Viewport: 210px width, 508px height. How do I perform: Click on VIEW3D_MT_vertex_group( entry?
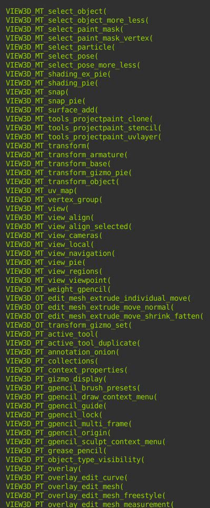point(54,199)
